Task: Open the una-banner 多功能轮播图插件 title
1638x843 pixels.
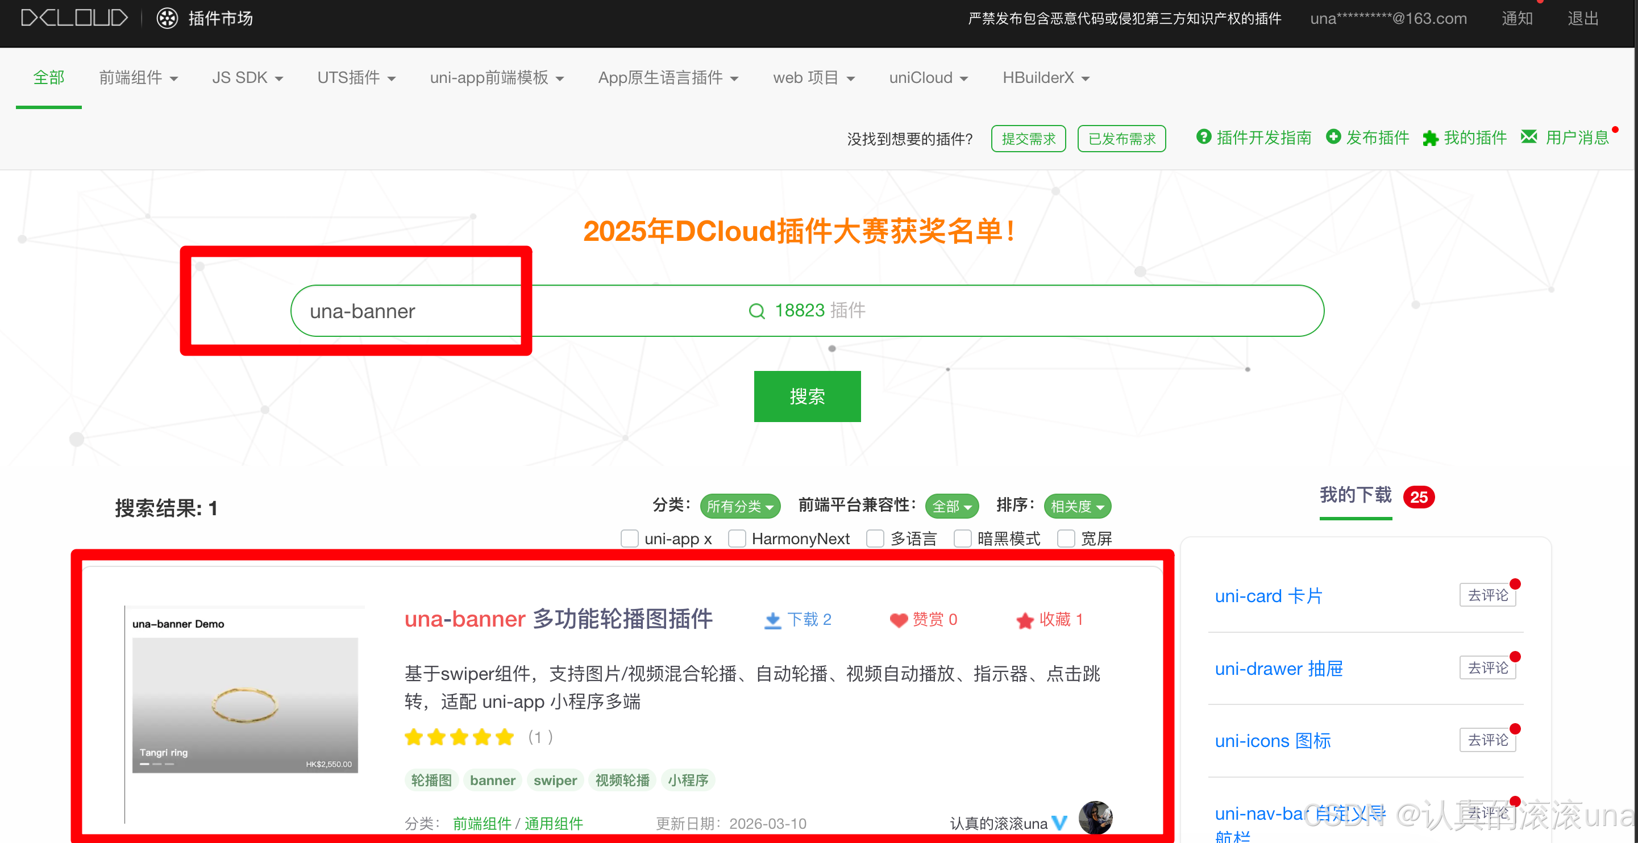Action: 558,619
